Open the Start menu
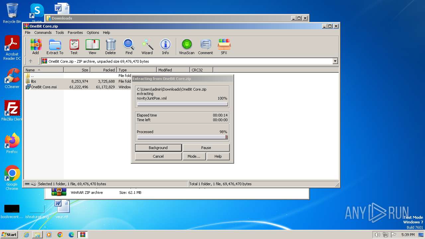The height and width of the screenshot is (239, 425). (x=9, y=235)
